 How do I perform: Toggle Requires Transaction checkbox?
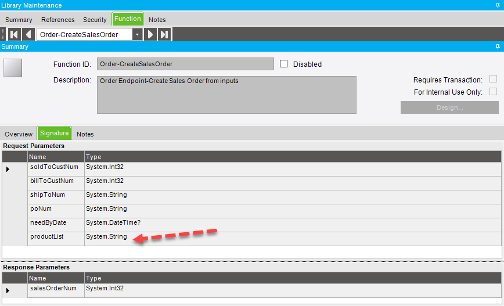coord(493,79)
